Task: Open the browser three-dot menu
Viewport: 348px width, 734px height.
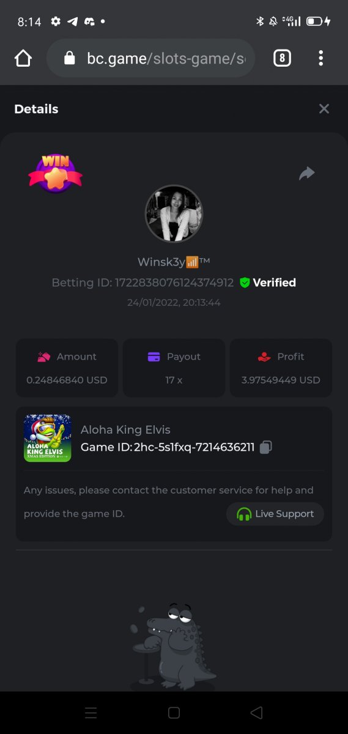Action: tap(321, 58)
